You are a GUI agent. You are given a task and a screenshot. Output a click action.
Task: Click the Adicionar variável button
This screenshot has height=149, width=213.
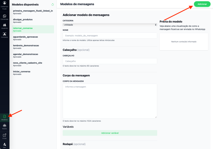point(110,133)
